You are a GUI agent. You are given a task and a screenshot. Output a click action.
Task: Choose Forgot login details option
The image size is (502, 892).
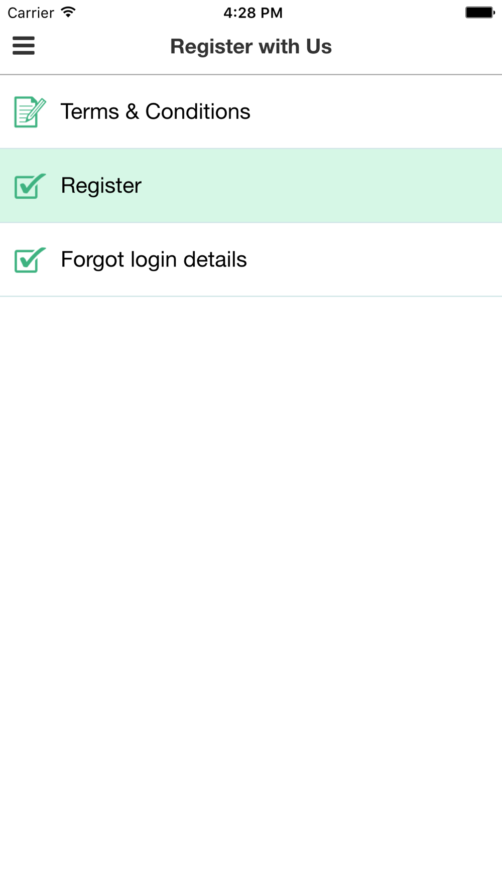251,259
